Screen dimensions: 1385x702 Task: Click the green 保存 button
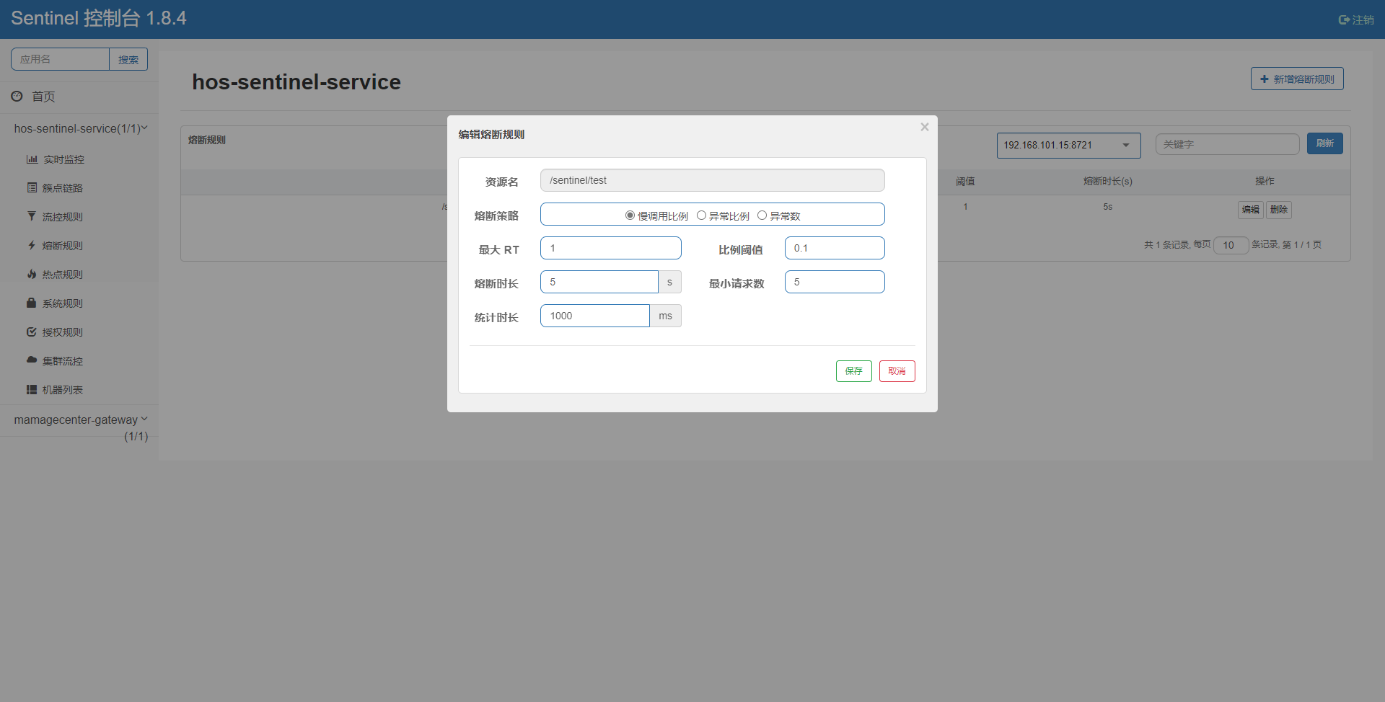coord(853,371)
